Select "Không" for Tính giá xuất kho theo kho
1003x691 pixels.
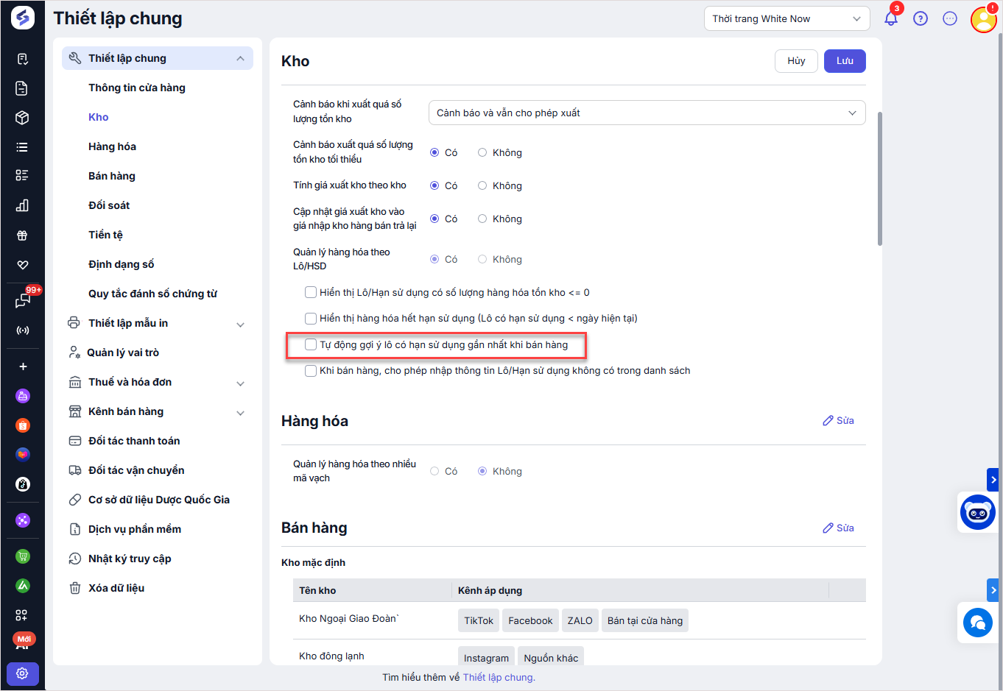[482, 185]
